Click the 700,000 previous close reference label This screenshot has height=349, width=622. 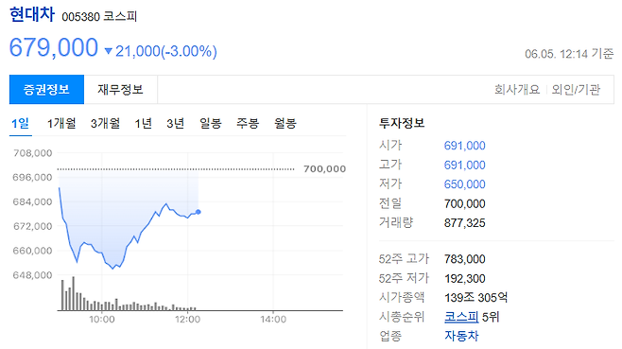[x=324, y=169]
